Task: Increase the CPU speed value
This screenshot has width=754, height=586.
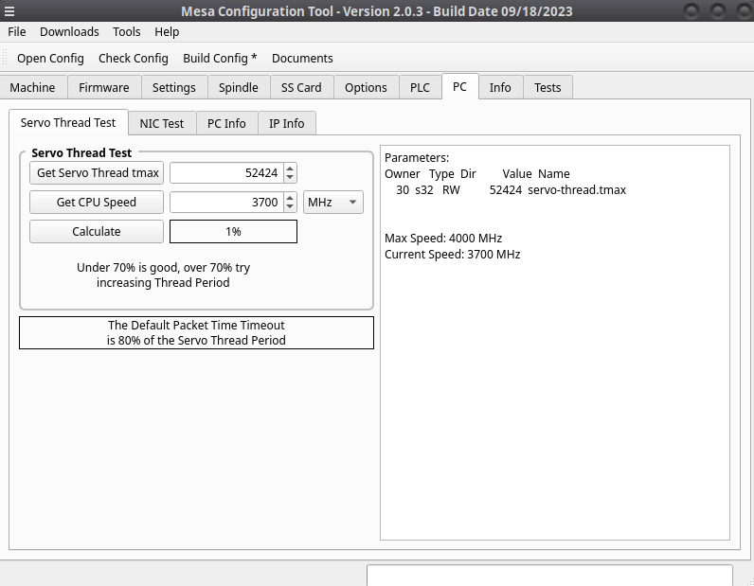Action: point(290,198)
